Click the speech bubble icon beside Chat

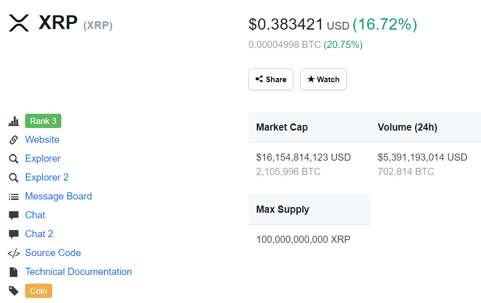pos(14,215)
